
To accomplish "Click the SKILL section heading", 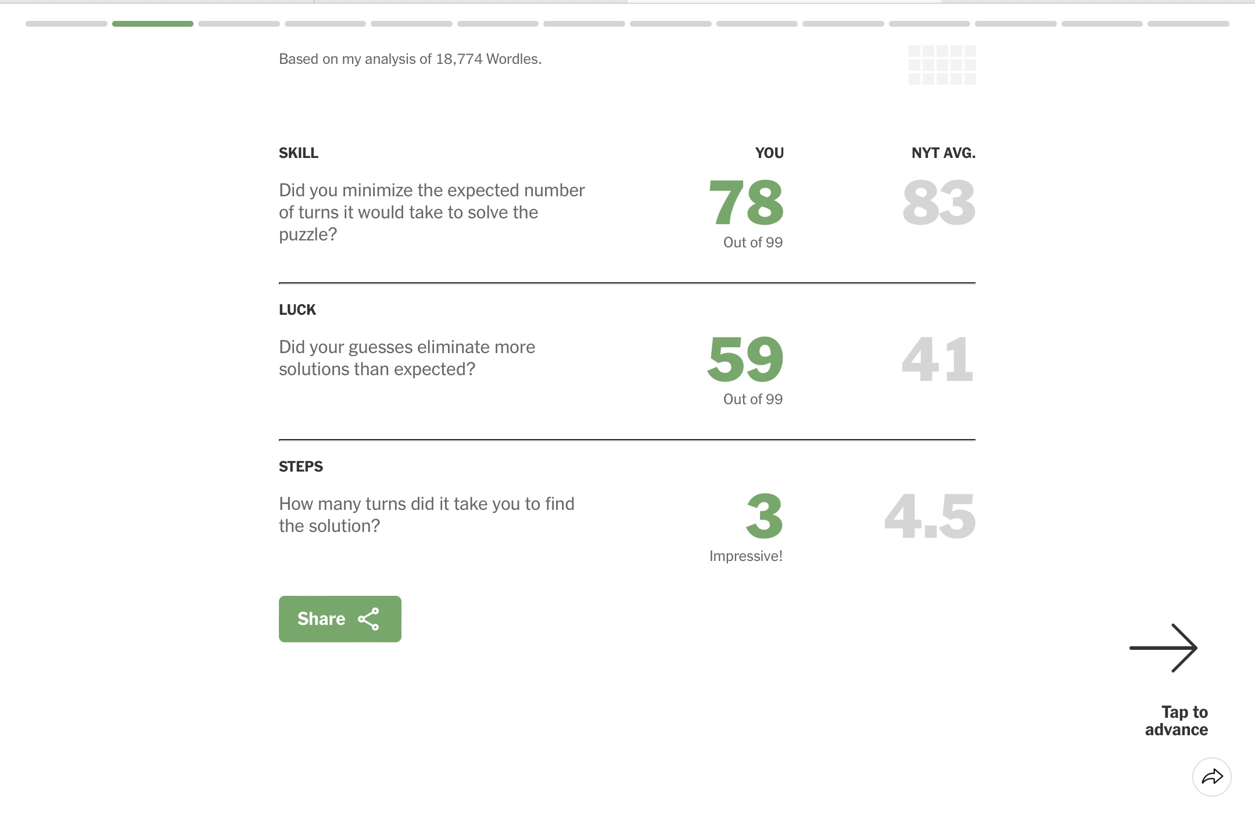I will 299,153.
